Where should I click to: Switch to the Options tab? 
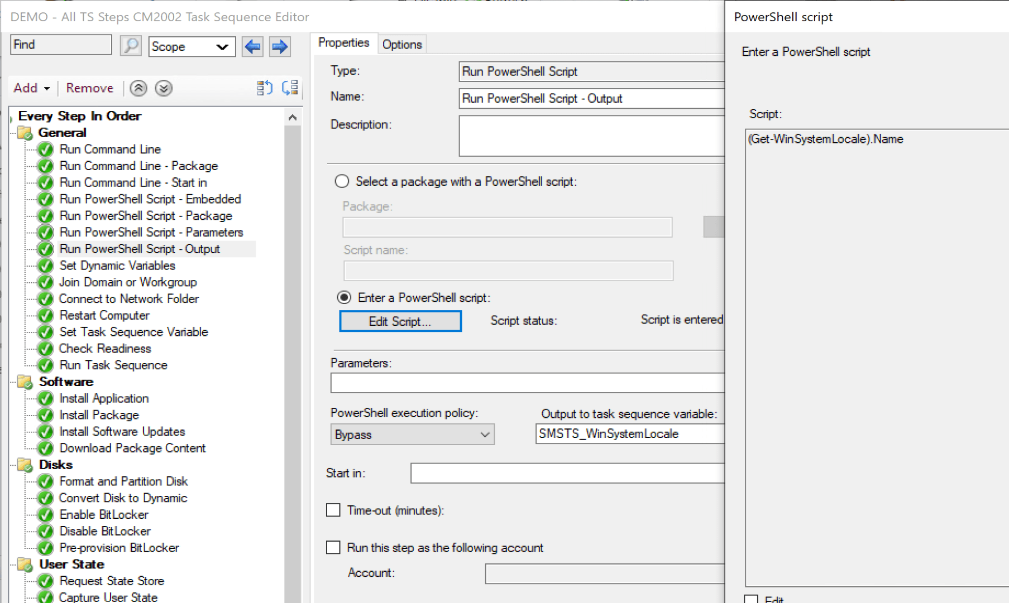point(401,44)
